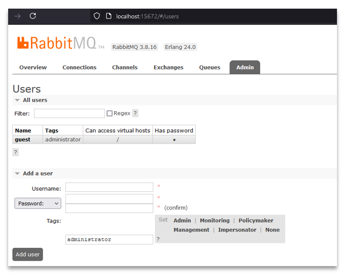Click the Erlang 24.0 version badge
348x279 pixels.
pyautogui.click(x=180, y=47)
